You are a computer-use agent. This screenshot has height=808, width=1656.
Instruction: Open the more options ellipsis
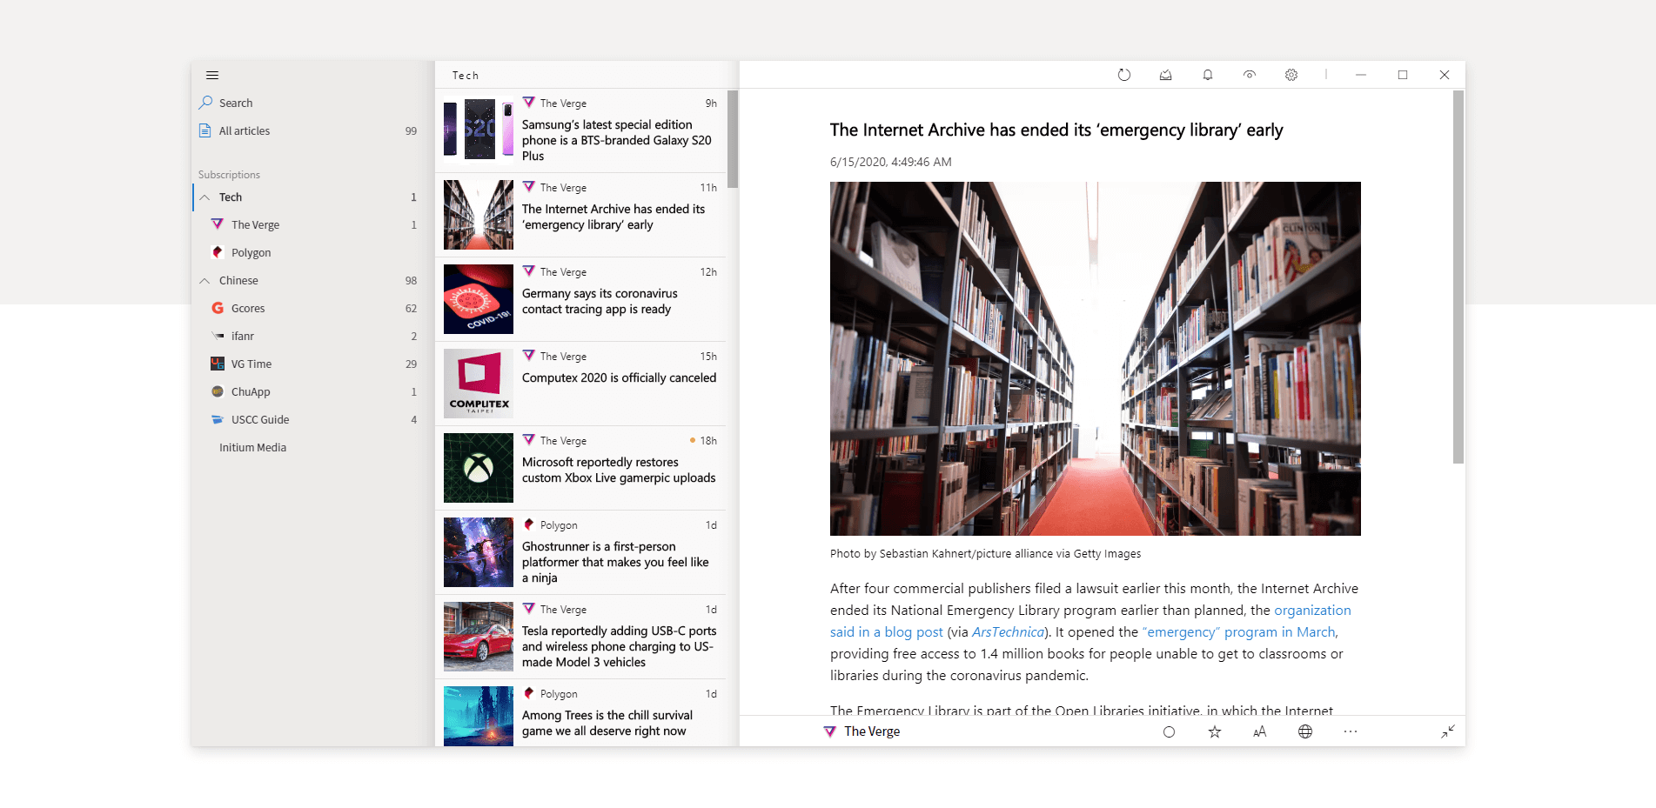click(1350, 731)
